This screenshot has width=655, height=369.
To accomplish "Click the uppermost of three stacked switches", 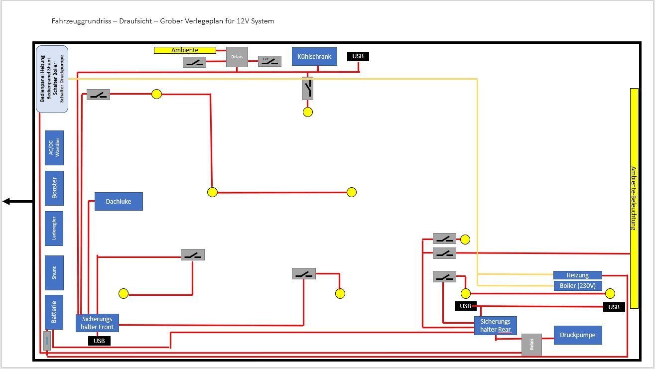I will pos(444,239).
